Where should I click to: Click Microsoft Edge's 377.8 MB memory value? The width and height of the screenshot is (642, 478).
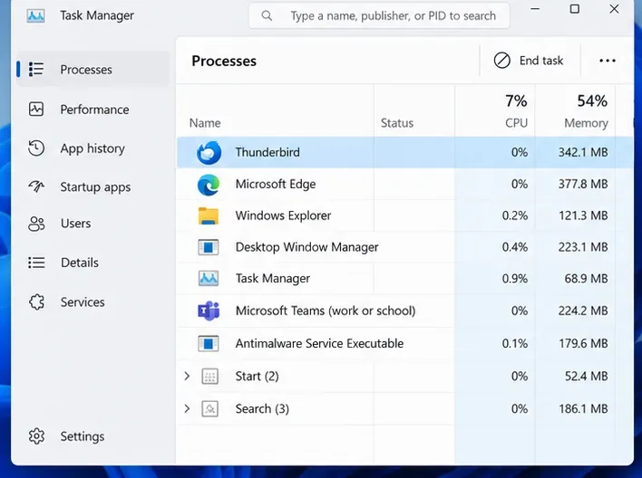point(583,184)
